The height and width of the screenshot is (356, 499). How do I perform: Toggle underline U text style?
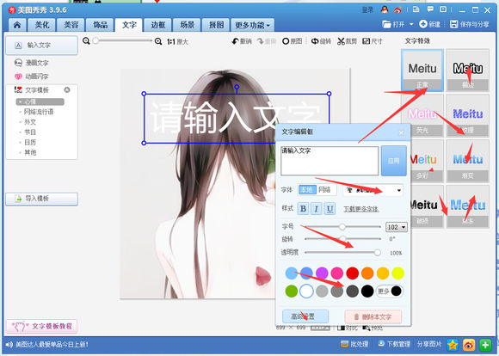[330, 209]
